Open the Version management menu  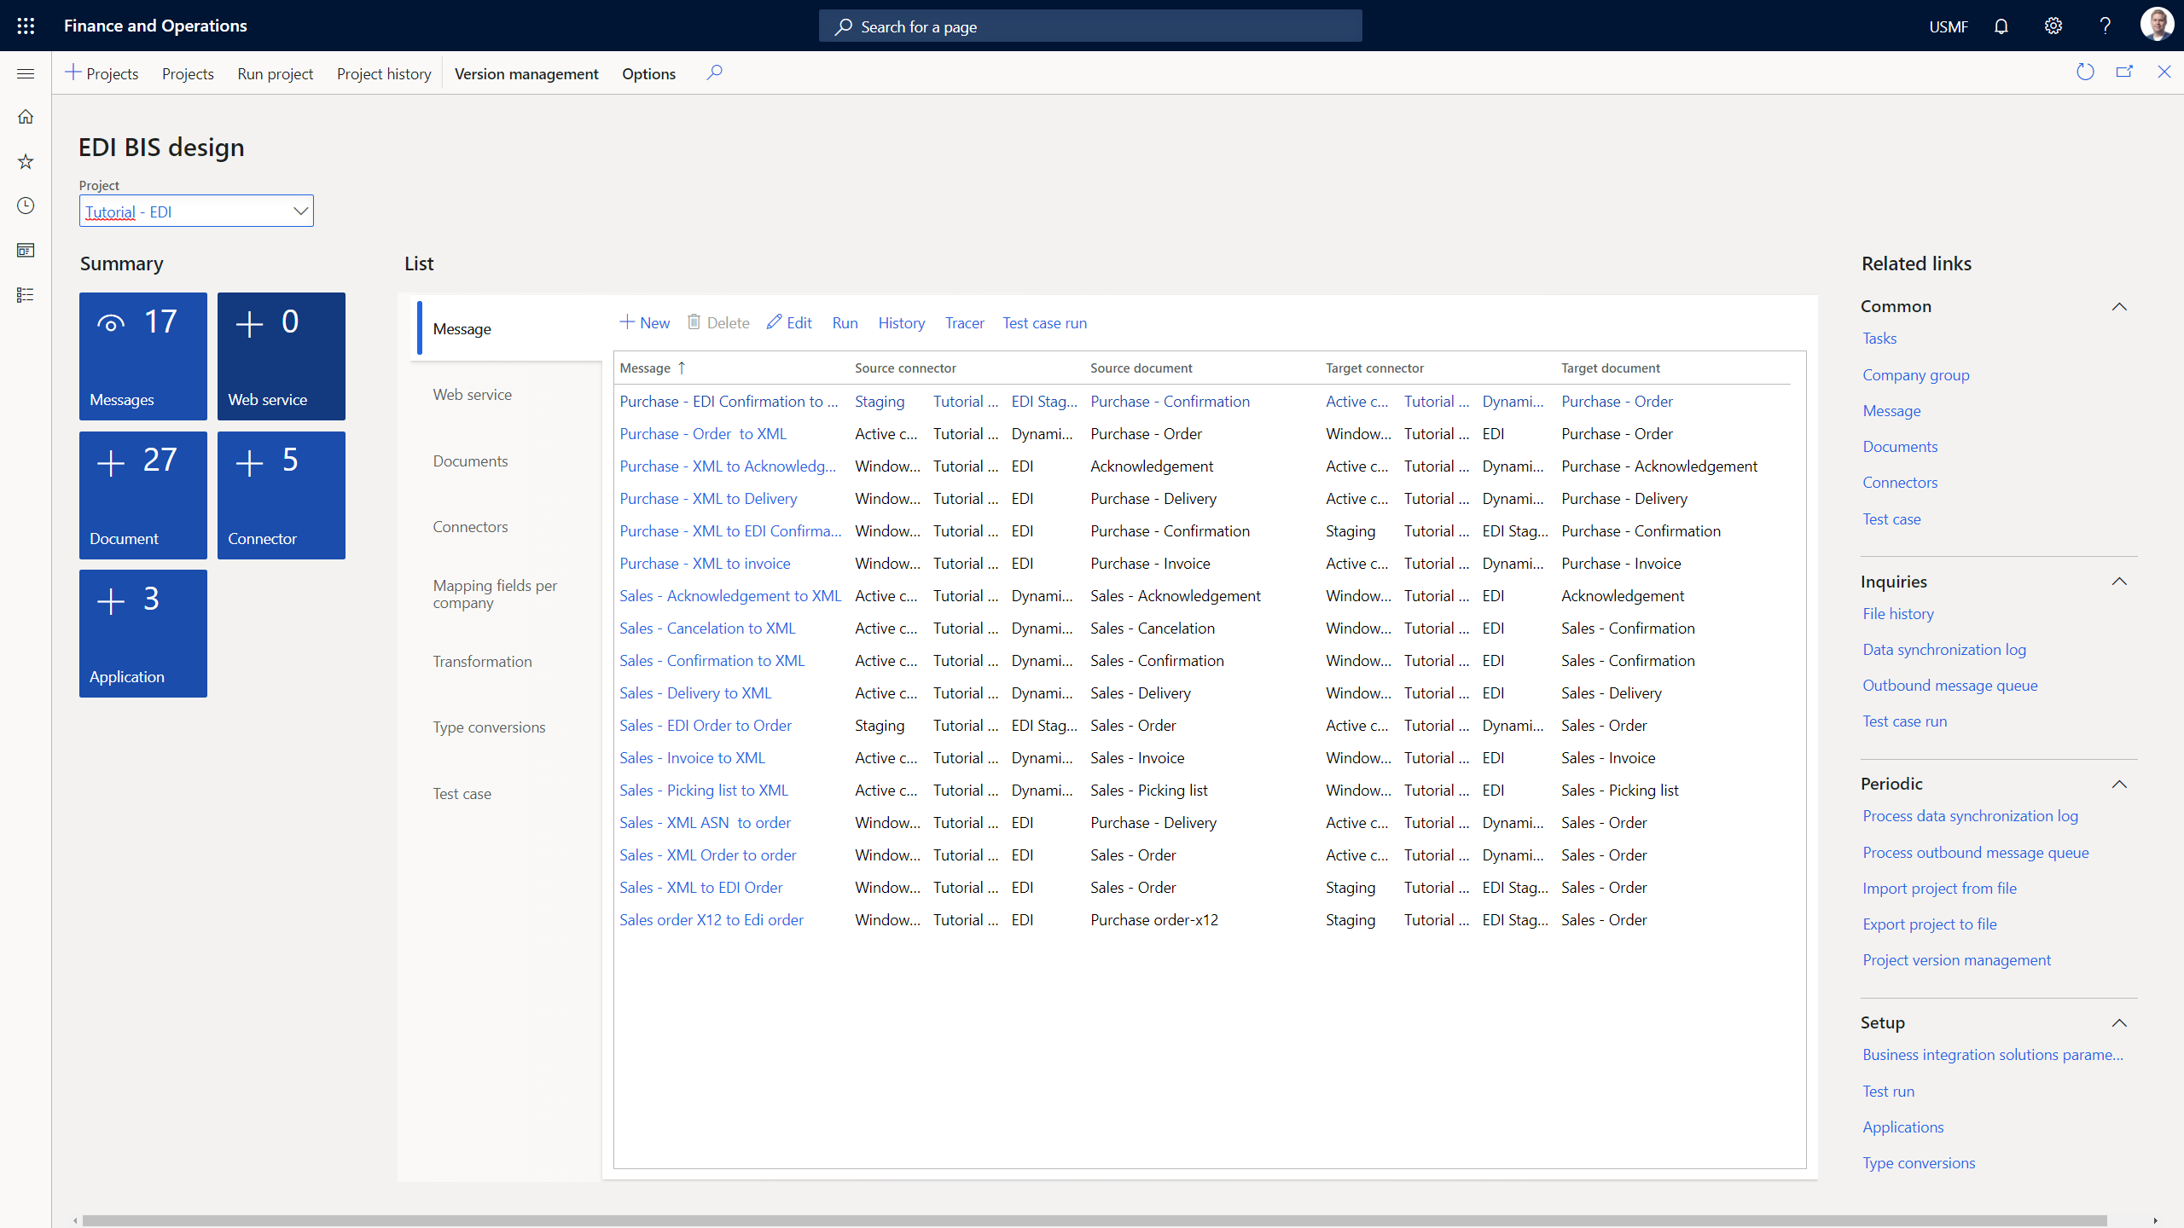pos(526,73)
